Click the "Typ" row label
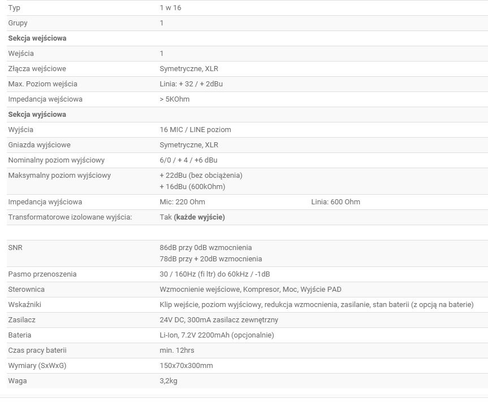 click(x=14, y=8)
